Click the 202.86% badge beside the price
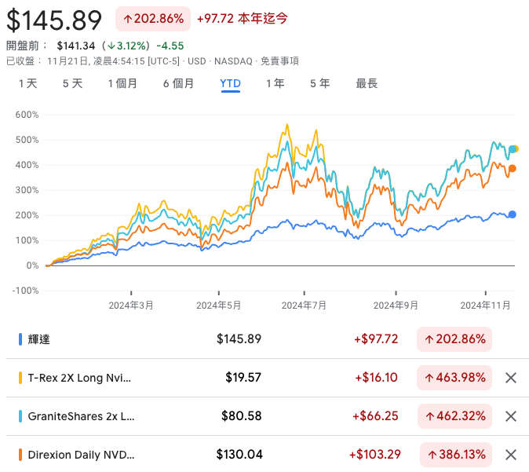The height and width of the screenshot is (472, 529). tap(153, 19)
